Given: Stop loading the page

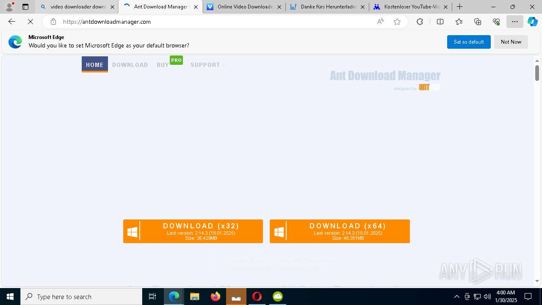Looking at the screenshot, I should click(x=30, y=22).
